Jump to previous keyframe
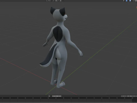This screenshot has width=137, height=103. coord(55,96)
